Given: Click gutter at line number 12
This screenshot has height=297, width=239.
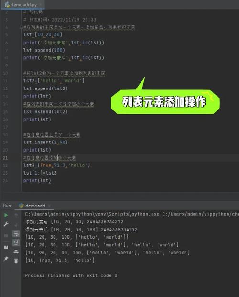Looking at the screenshot, I should 5,88.
